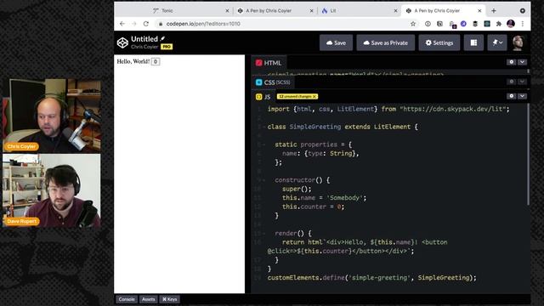Screen dimensions: 544x306
Task: Go forward with browser forward arrow
Action: tap(134, 24)
